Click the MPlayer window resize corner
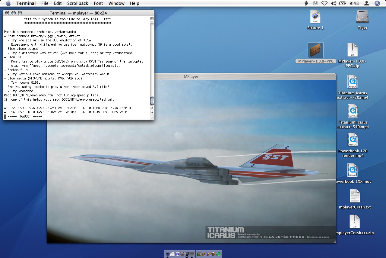 pos(334,241)
